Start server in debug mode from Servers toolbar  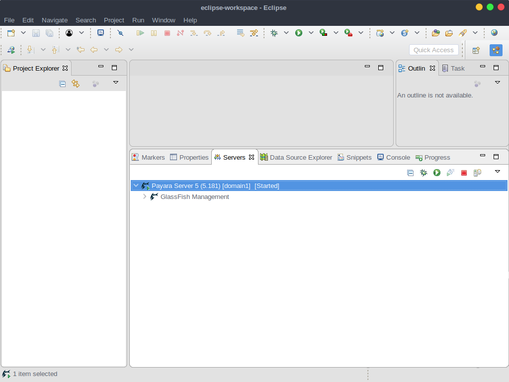(x=424, y=173)
